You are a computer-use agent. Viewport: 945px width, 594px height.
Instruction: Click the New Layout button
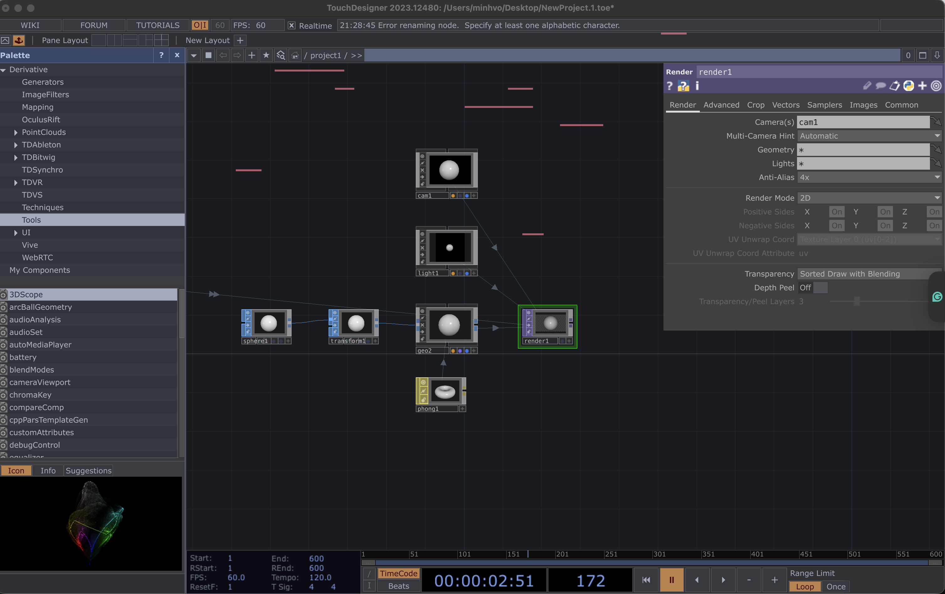tap(207, 40)
